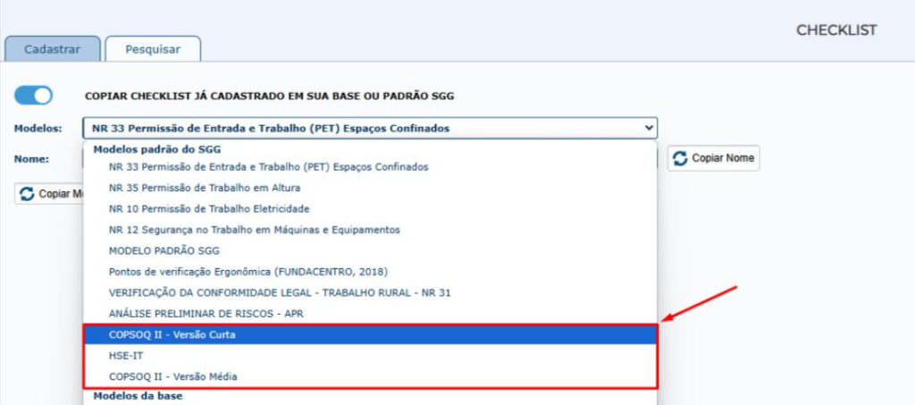Click the refresh icon on Copiar Modelo button
This screenshot has width=915, height=405.
(x=27, y=193)
